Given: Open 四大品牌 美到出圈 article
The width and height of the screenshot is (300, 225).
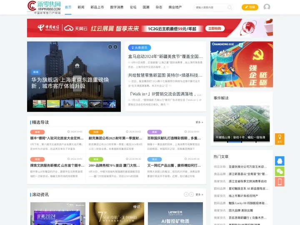Looking at the screenshot, I should [241, 210].
